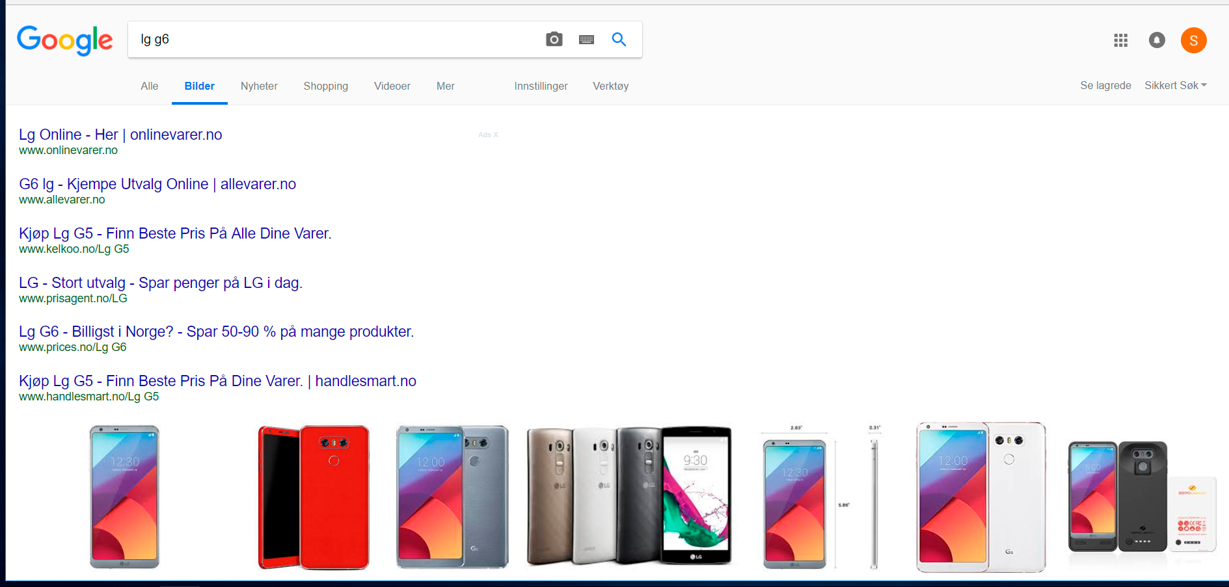Open the red LG G6 skin thumbnail
This screenshot has height=587, width=1229.
tap(314, 497)
